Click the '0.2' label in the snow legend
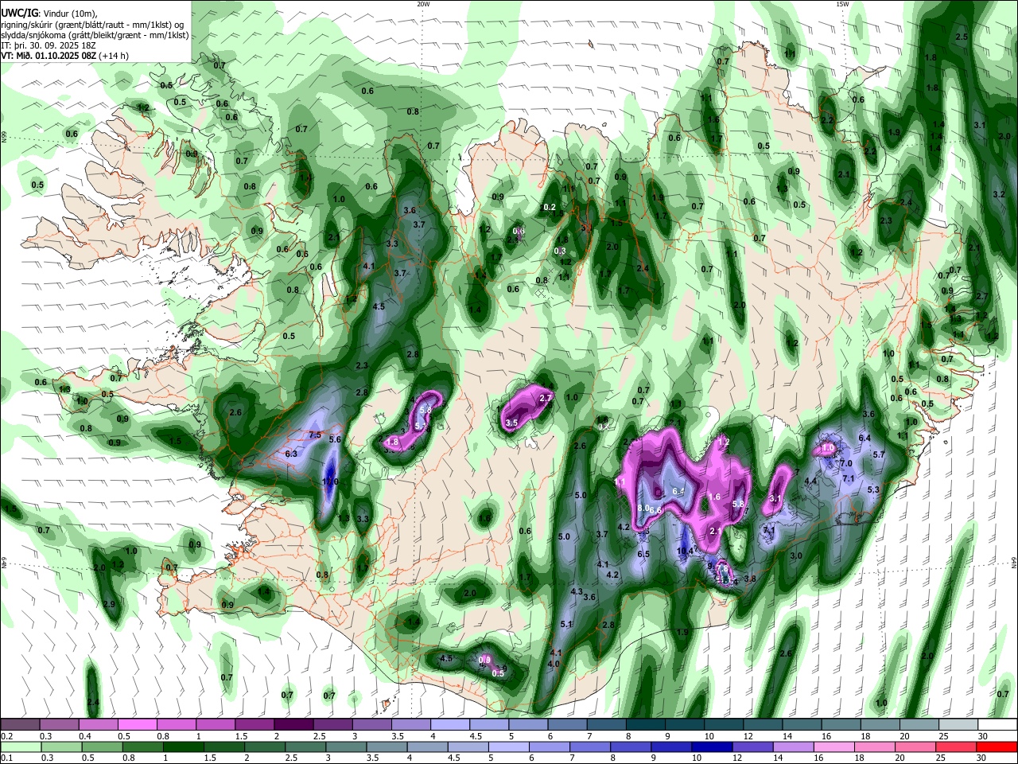The height and width of the screenshot is (764, 1018). tap(7, 736)
